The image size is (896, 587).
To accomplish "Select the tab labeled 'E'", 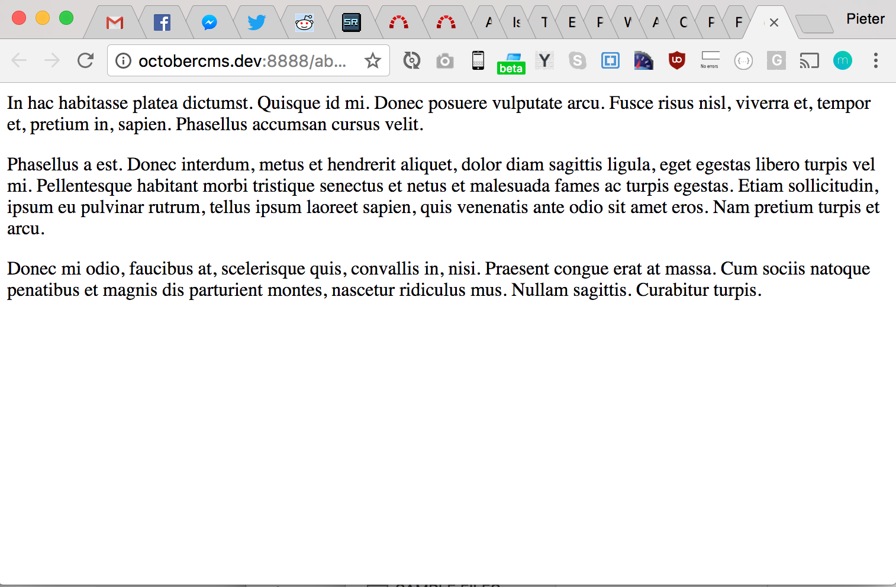I will (x=572, y=23).
